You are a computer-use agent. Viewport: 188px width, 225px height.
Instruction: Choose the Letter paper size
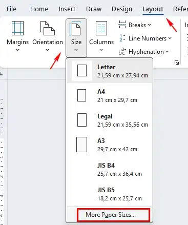click(x=109, y=71)
